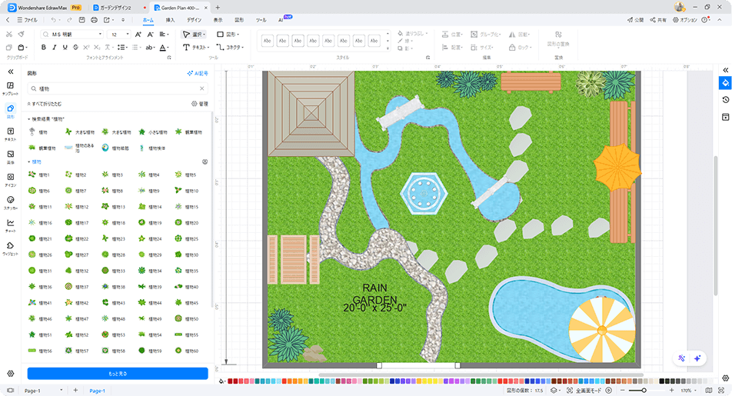Select the 植物1 plant shape
Screen dimensions: 732x396
(x=38, y=175)
